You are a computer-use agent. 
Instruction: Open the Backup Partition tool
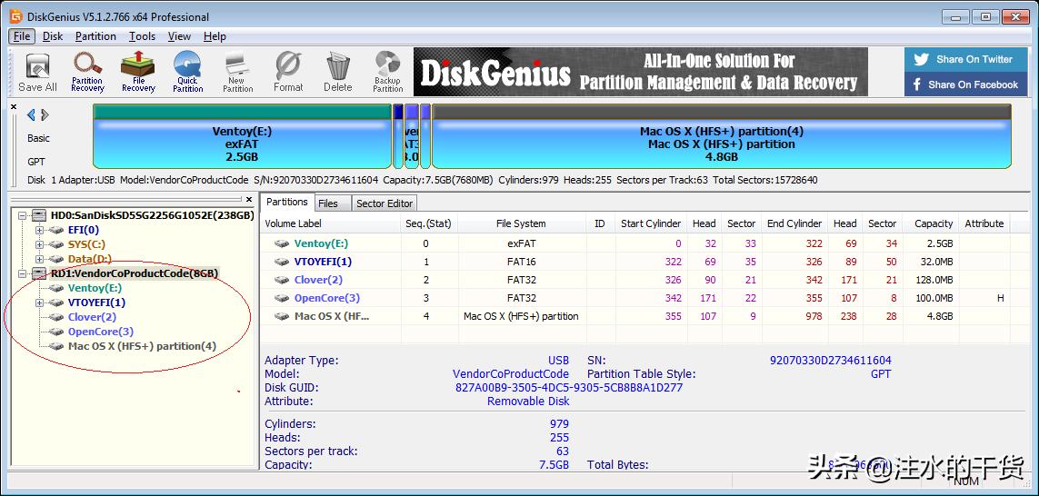[387, 72]
